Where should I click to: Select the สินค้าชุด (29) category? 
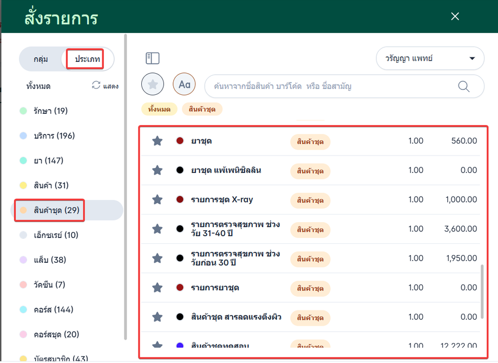tap(67, 210)
